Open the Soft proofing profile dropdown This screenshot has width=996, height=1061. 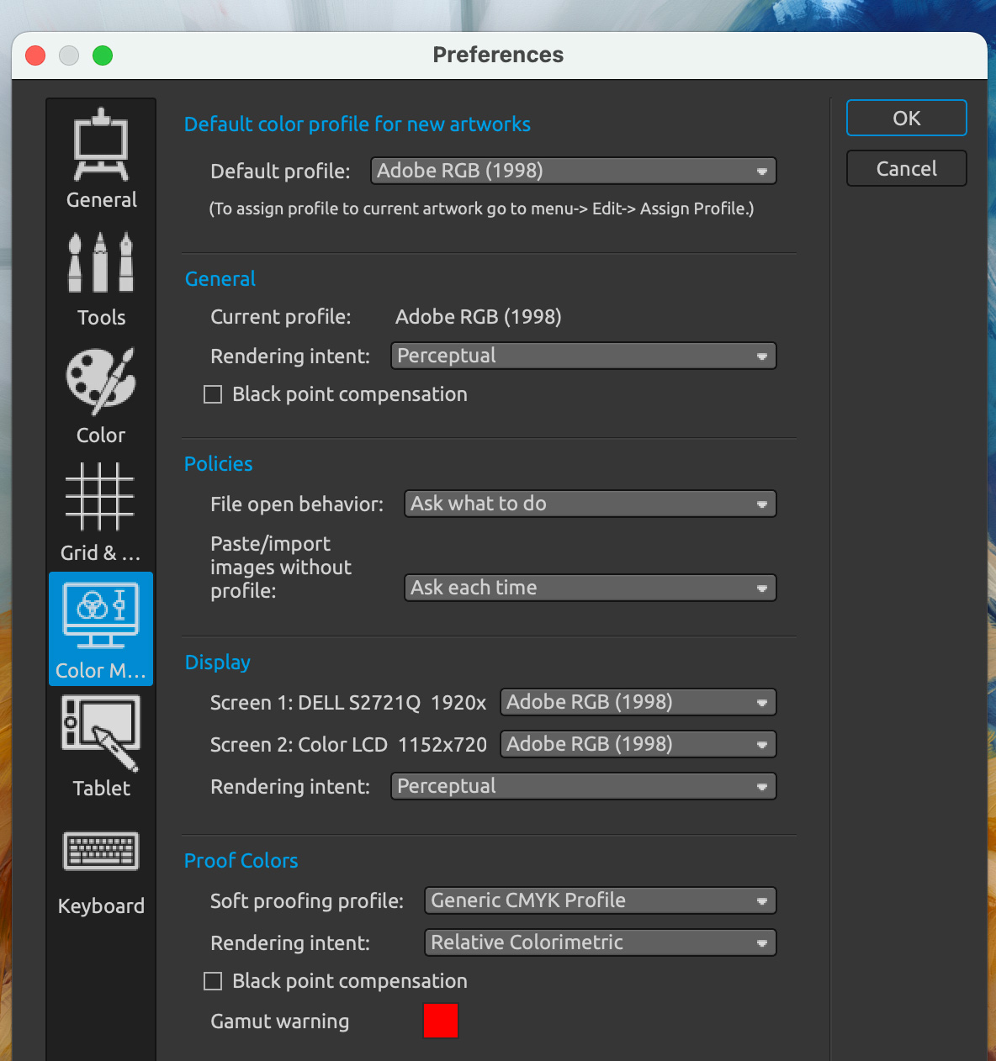click(x=600, y=900)
